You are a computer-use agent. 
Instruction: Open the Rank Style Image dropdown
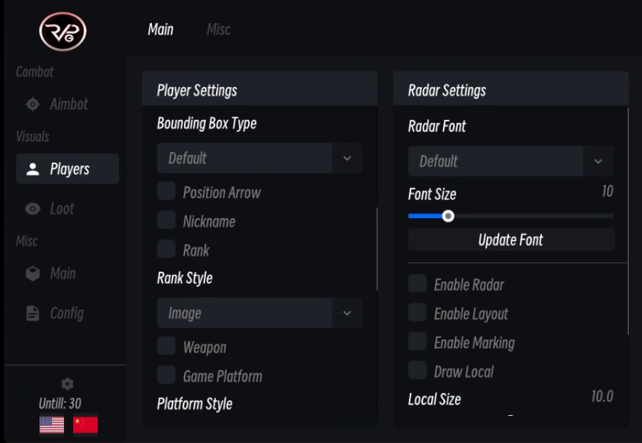point(259,313)
